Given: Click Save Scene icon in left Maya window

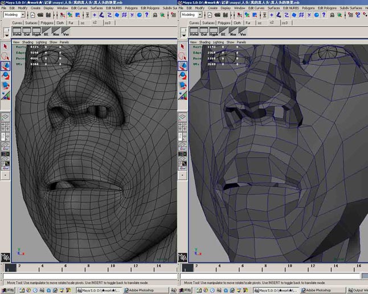Looking at the screenshot, I should [48, 15].
